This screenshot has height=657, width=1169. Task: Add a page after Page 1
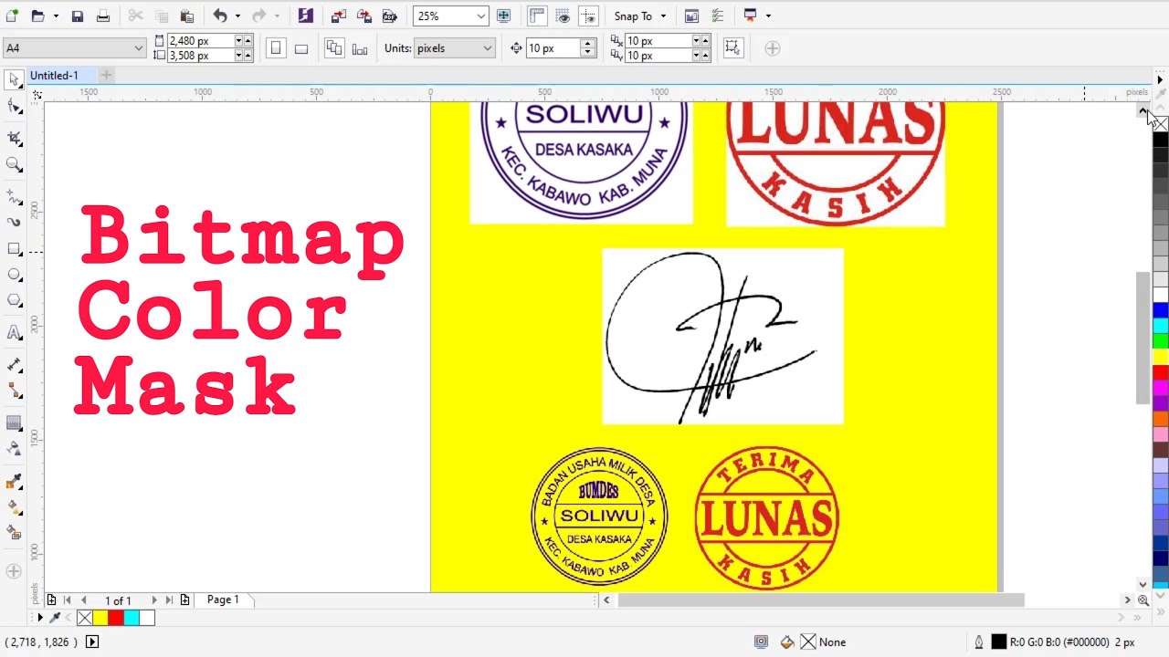click(184, 600)
